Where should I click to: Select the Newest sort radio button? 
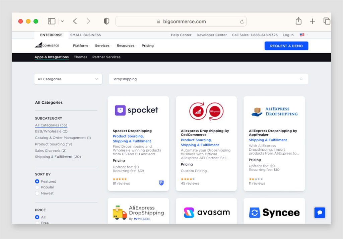click(x=37, y=193)
